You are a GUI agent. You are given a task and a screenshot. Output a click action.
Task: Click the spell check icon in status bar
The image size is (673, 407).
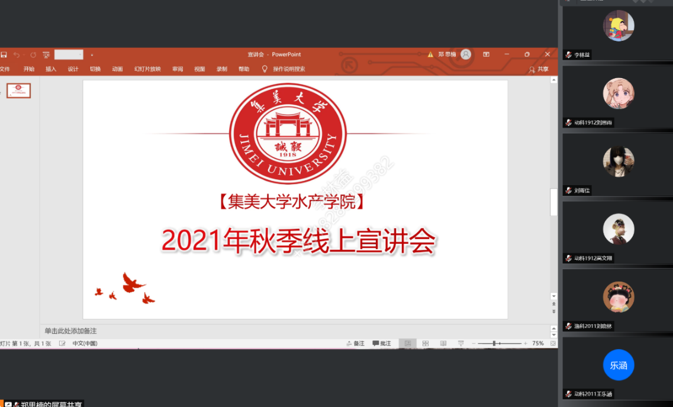[62, 344]
